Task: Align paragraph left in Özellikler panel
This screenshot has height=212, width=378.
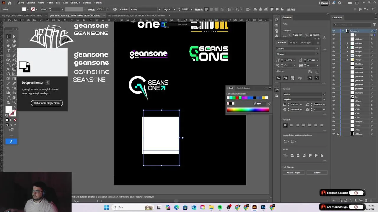Action: [285, 126]
